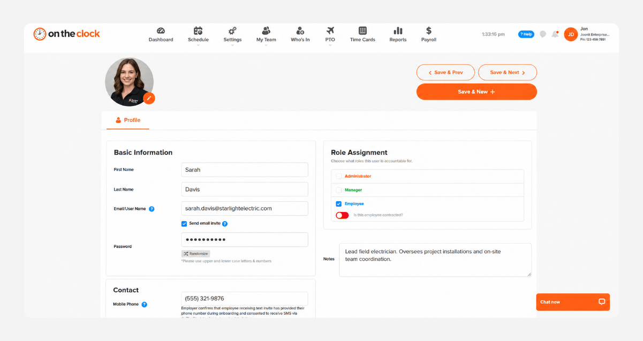Click the Email/User Name field

[245, 208]
